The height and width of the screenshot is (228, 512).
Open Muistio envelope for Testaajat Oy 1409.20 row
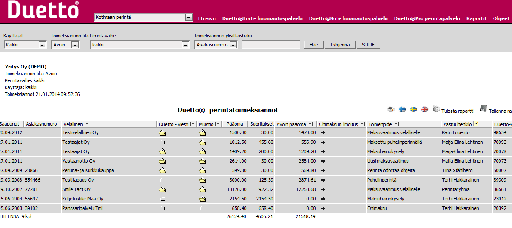[203, 151]
